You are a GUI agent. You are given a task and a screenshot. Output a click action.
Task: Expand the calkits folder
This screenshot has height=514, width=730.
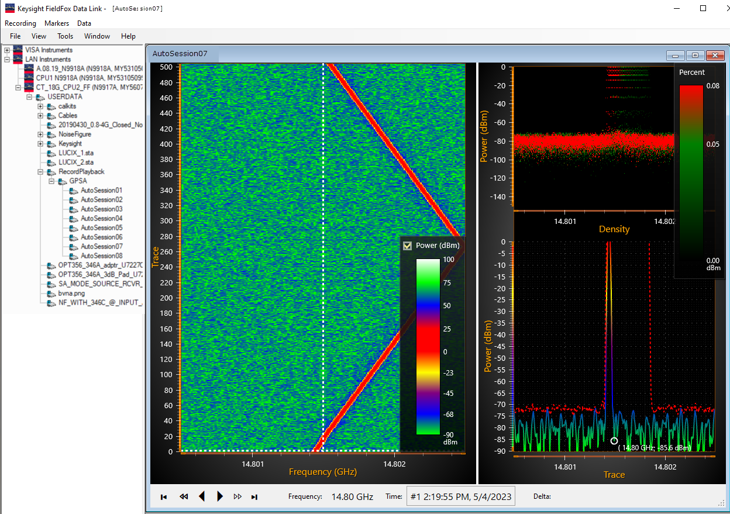tap(40, 106)
